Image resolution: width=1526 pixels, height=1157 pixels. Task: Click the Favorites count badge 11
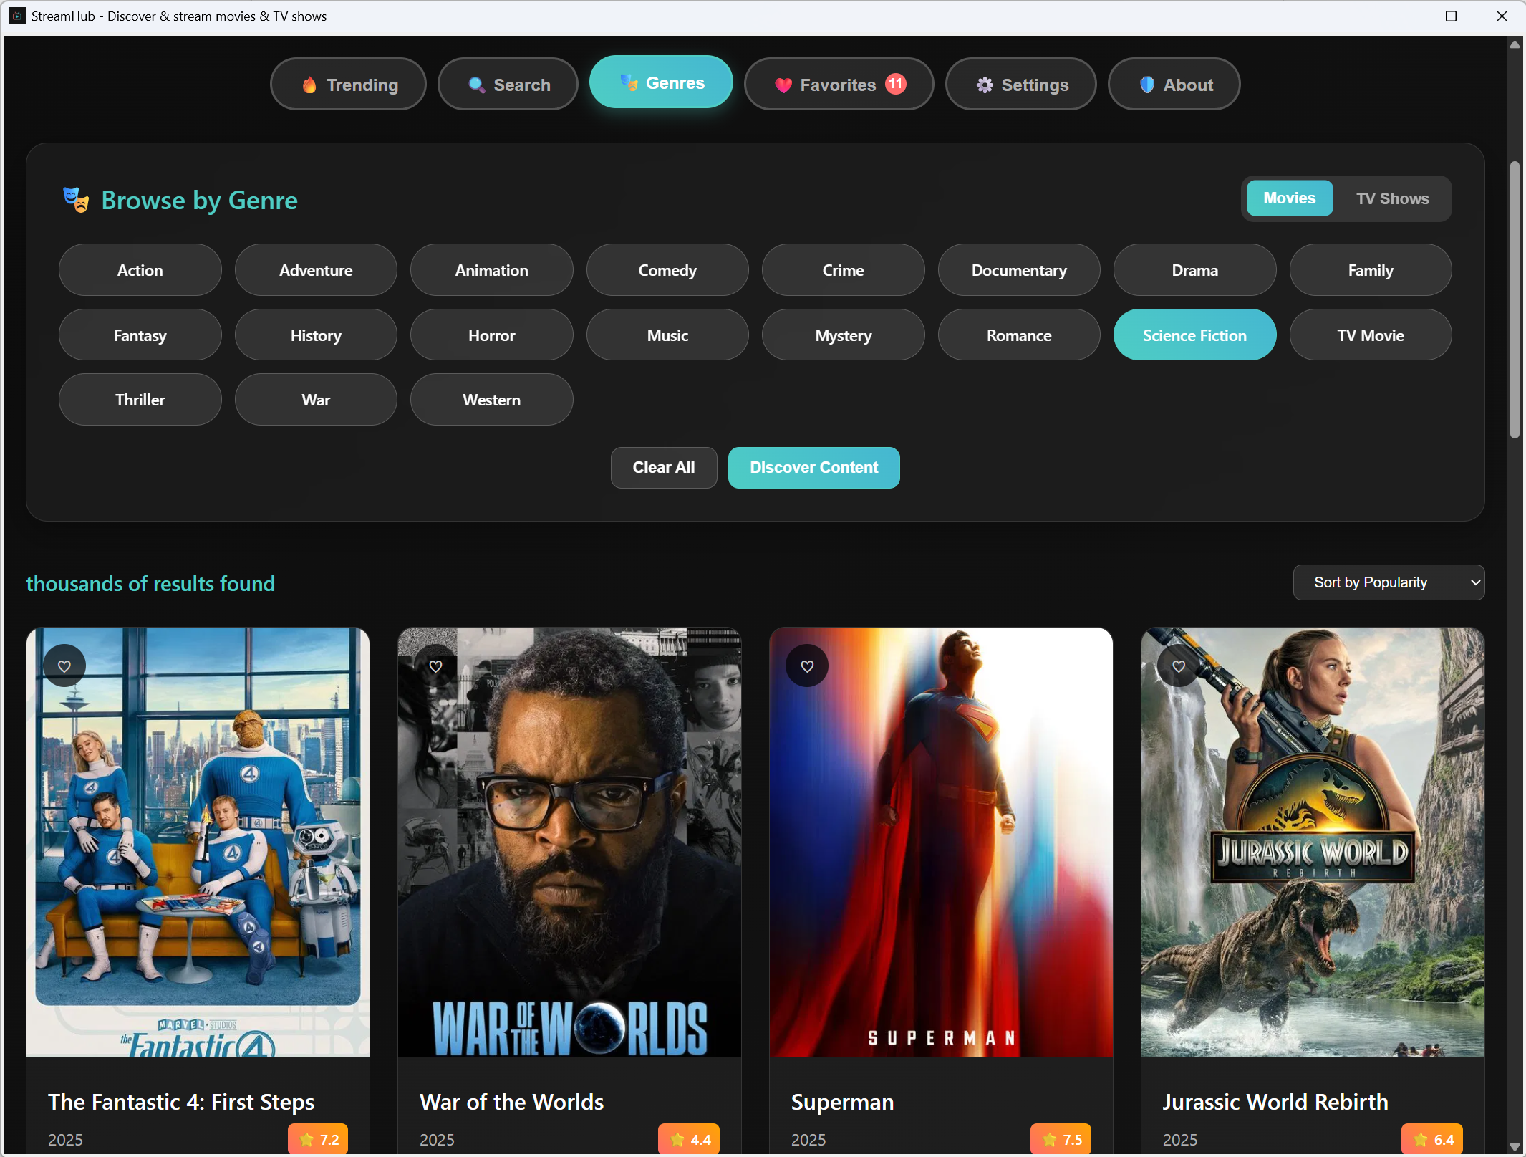pos(896,84)
